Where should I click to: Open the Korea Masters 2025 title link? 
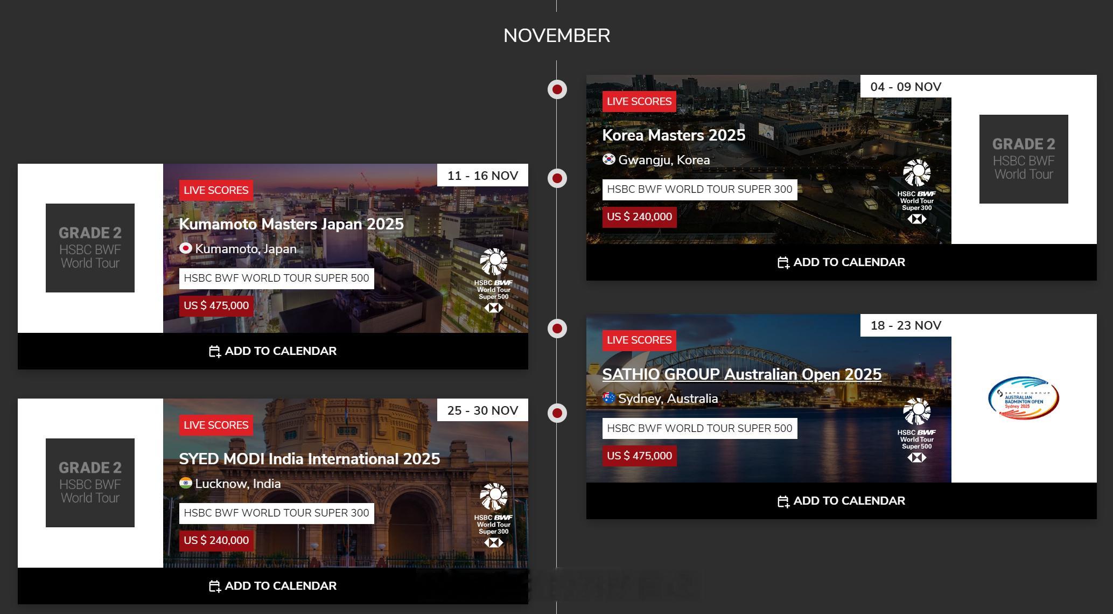(x=674, y=135)
